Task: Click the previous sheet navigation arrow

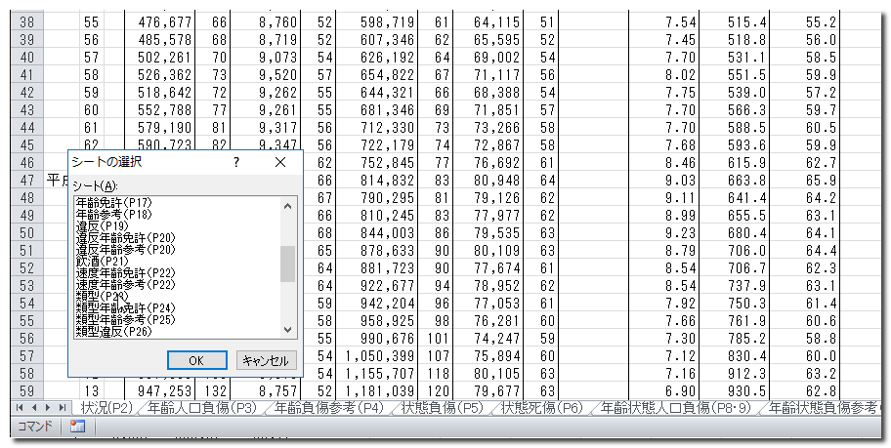Action: (x=33, y=407)
